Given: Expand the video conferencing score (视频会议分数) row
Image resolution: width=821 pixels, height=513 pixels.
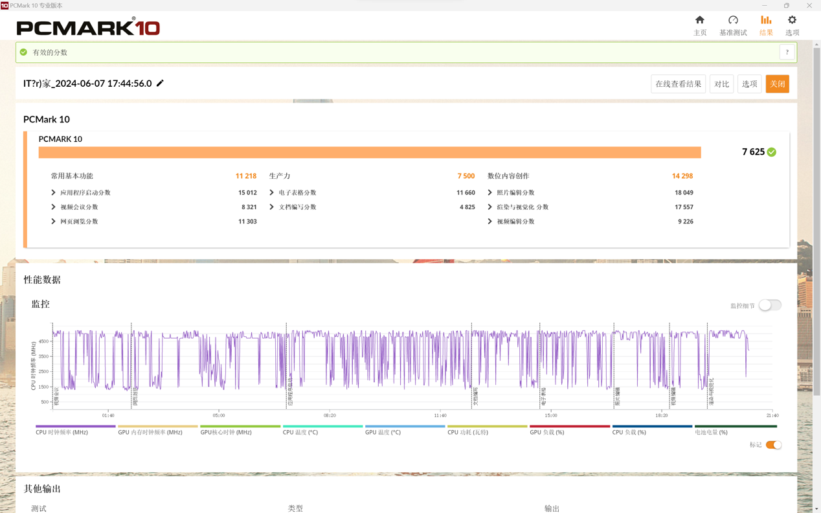Looking at the screenshot, I should (54, 207).
